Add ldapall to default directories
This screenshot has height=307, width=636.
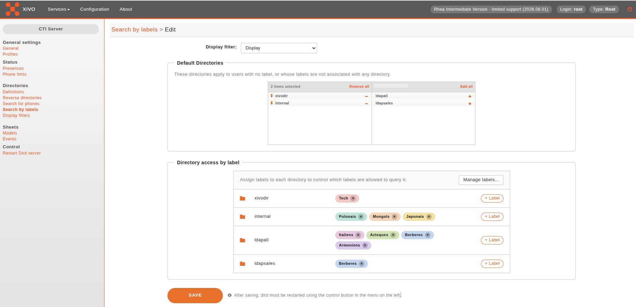pos(470,96)
